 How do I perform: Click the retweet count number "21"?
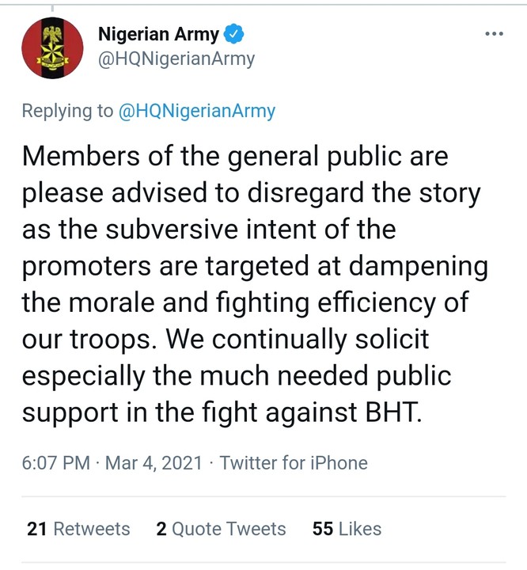pos(37,529)
